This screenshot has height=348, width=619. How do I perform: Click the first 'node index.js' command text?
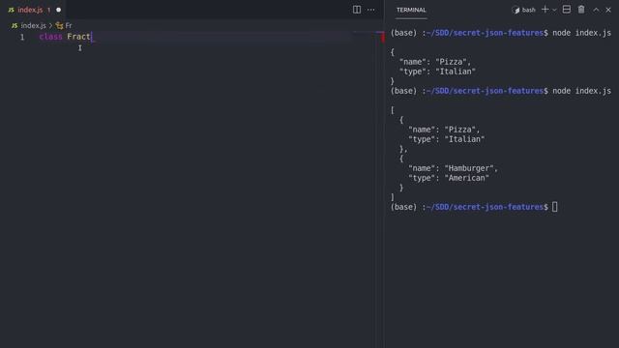[x=581, y=33]
